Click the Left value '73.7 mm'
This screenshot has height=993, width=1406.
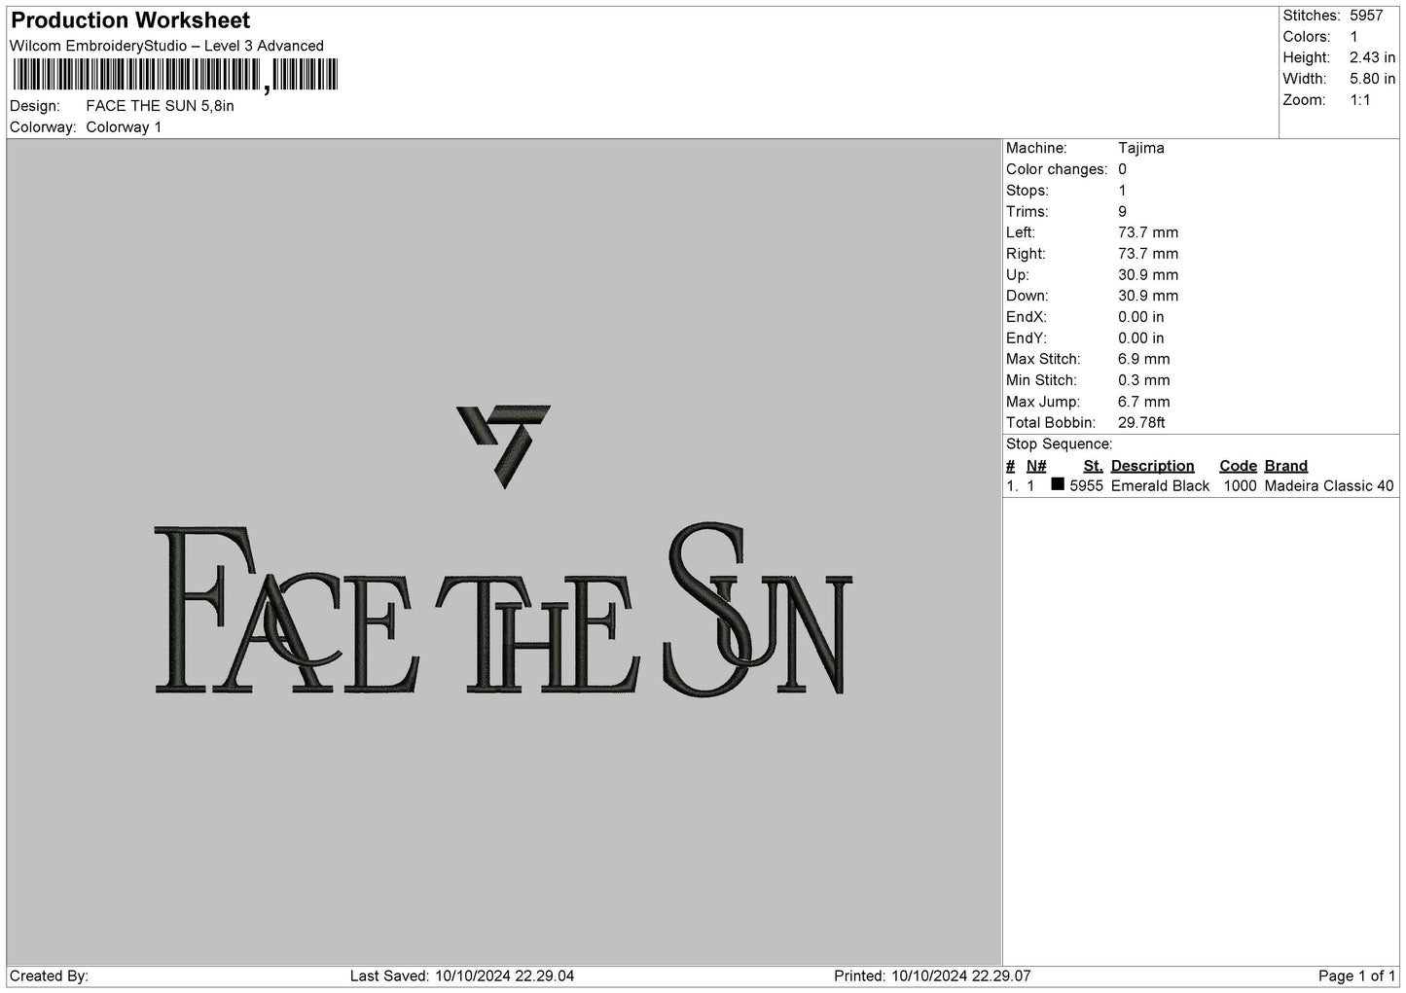[1148, 232]
